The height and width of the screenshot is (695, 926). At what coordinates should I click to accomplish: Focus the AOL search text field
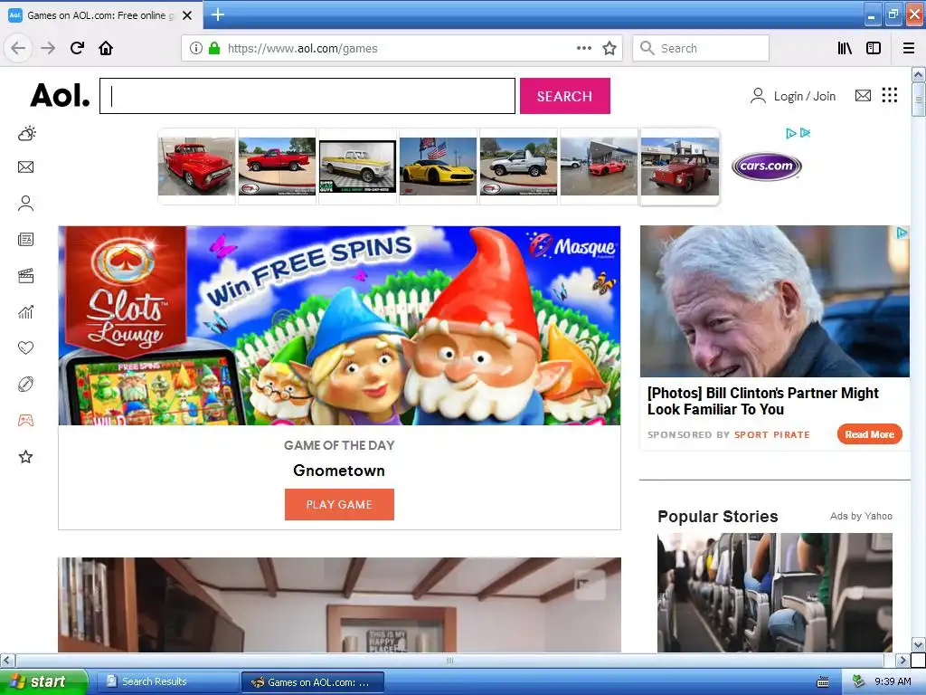tap(307, 96)
